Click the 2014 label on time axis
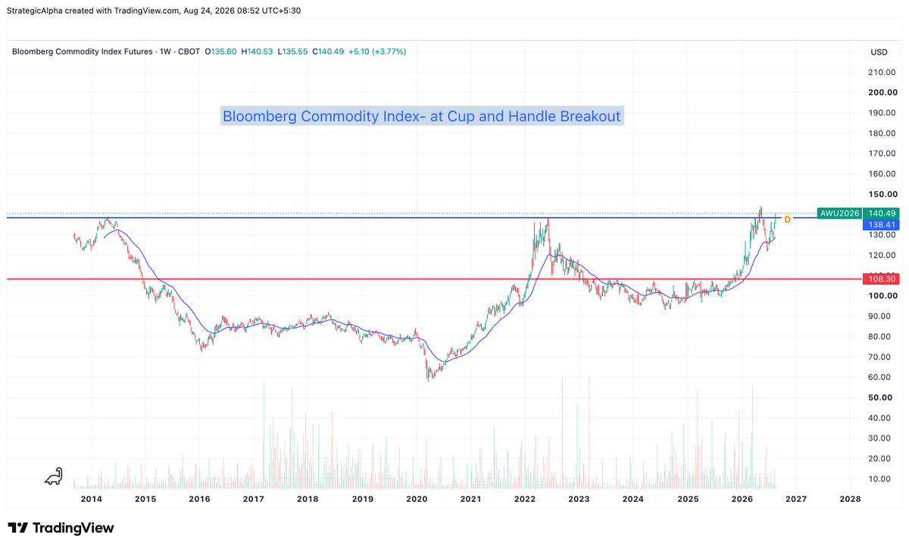909x548 pixels. point(92,499)
